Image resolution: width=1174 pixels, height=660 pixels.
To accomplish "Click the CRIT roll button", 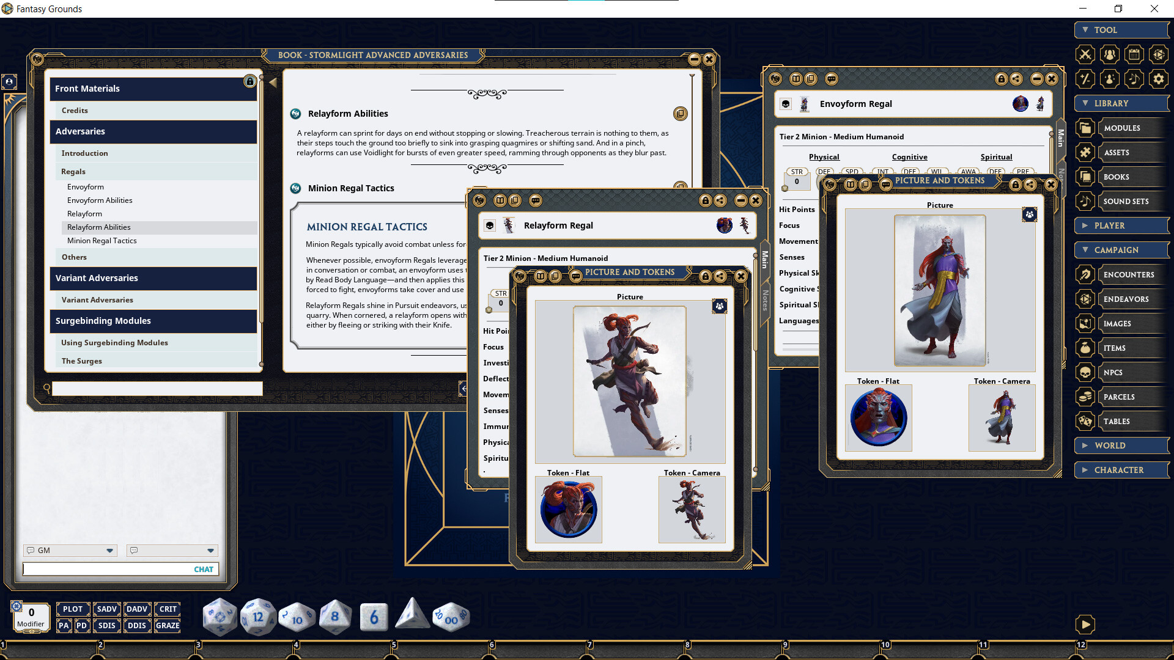I will [167, 609].
